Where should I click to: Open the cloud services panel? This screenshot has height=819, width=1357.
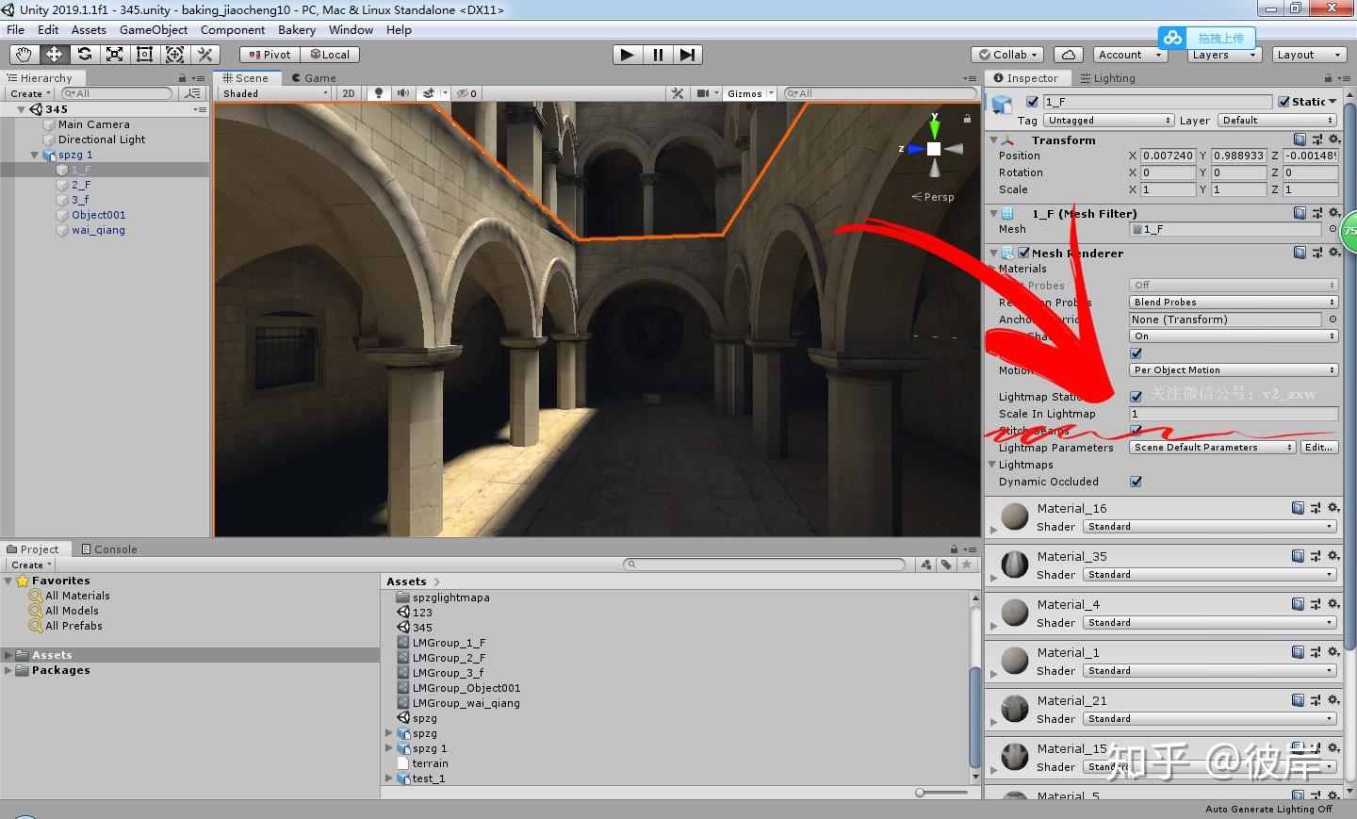pyautogui.click(x=1068, y=55)
